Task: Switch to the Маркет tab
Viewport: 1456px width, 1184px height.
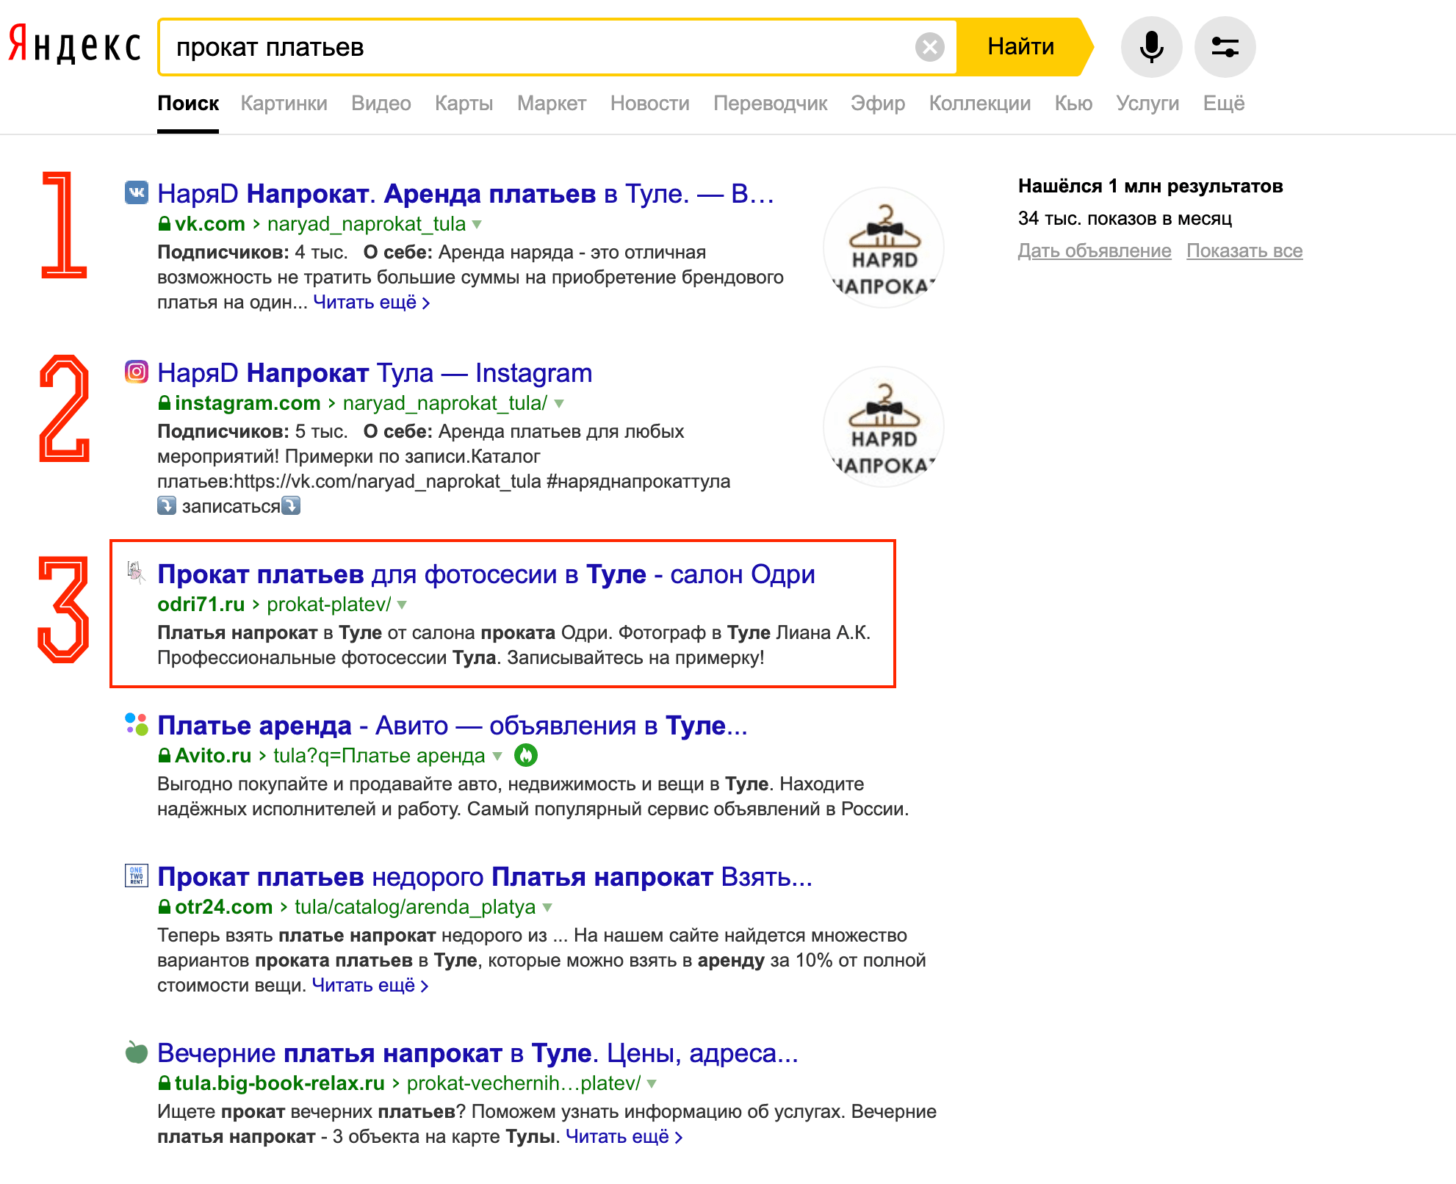Action: [552, 104]
